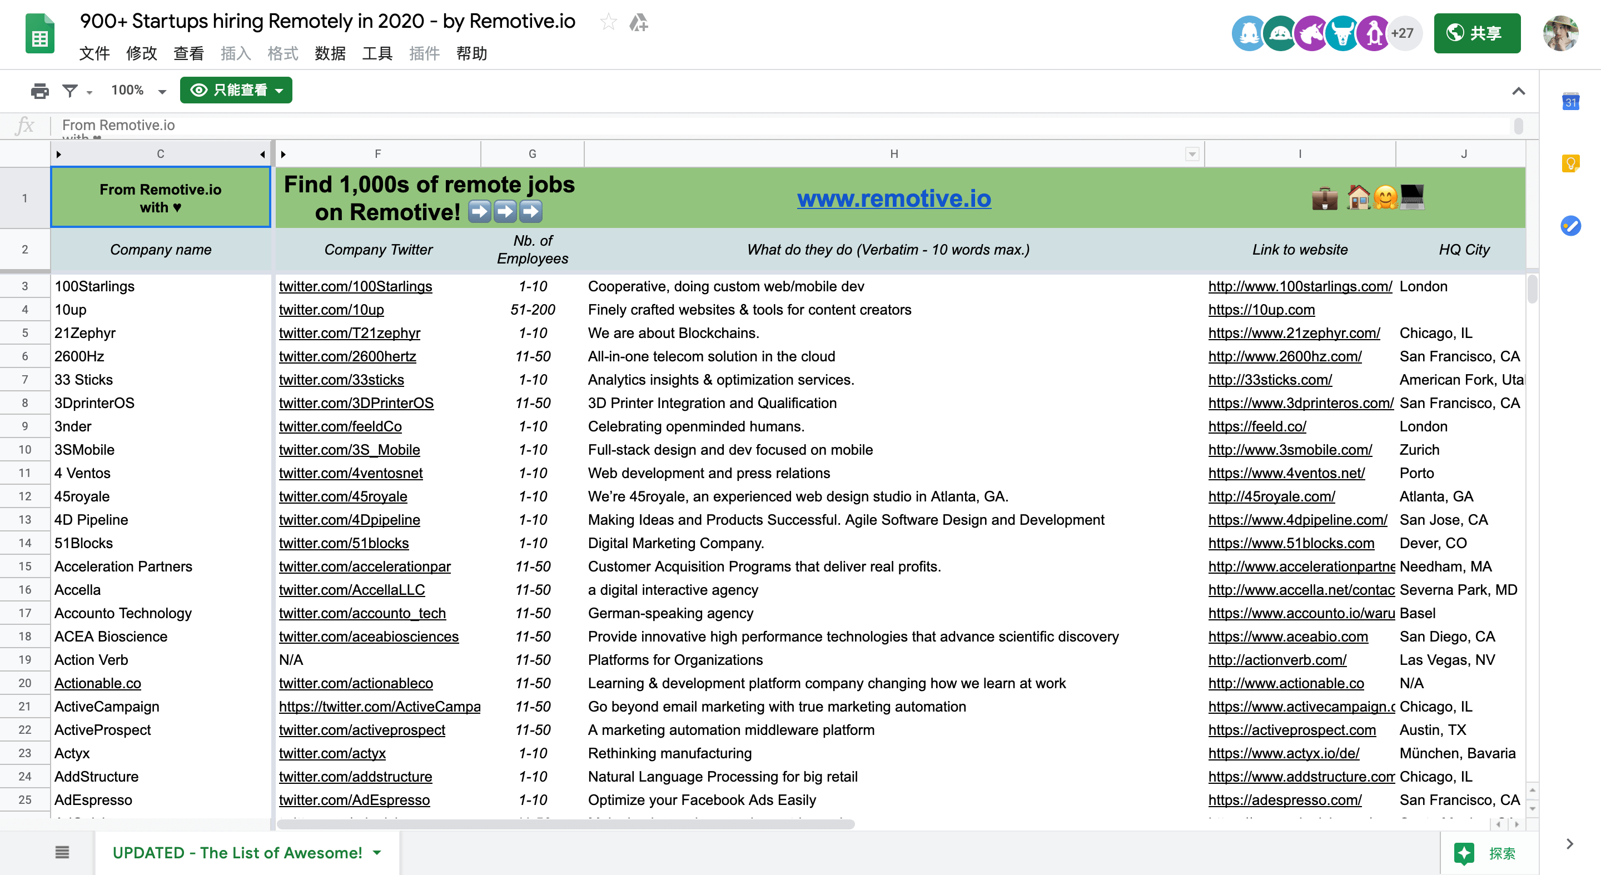Click the print icon
The image size is (1601, 875).
[x=40, y=91]
